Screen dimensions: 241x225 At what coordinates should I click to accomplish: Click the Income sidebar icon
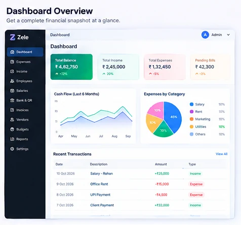pos(12,71)
